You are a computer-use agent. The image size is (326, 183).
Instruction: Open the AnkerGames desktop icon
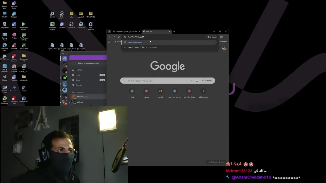(x=24, y=99)
